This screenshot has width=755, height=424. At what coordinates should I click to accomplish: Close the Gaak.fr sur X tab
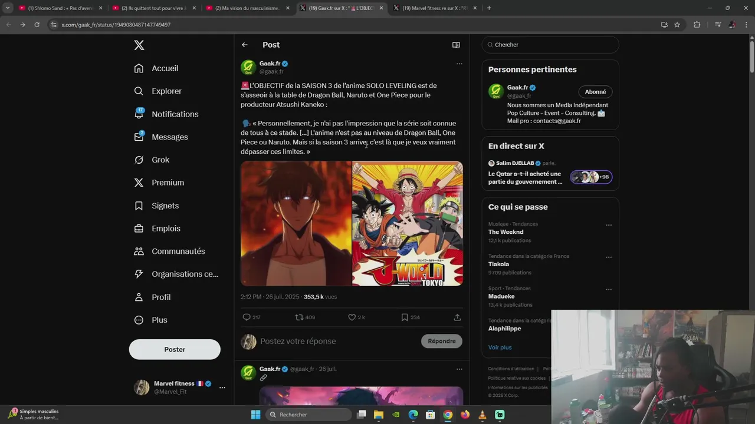[x=381, y=8]
